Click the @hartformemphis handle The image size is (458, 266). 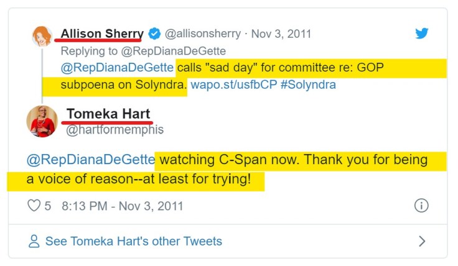coord(115,130)
